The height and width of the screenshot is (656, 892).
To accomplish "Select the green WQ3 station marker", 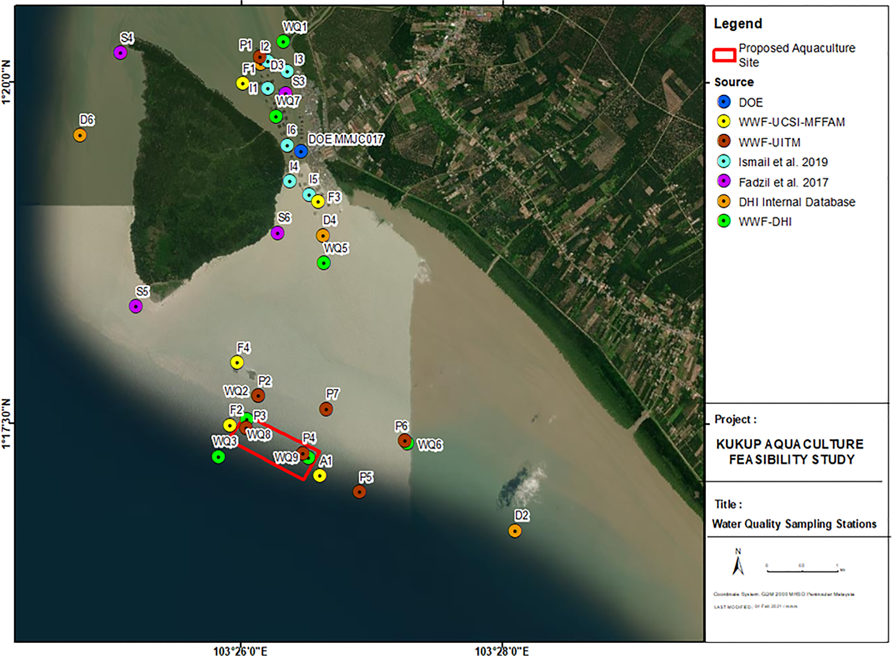I will coord(218,457).
